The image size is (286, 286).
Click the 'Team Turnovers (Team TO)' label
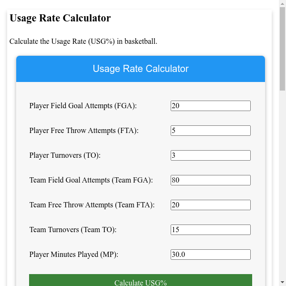(73, 230)
